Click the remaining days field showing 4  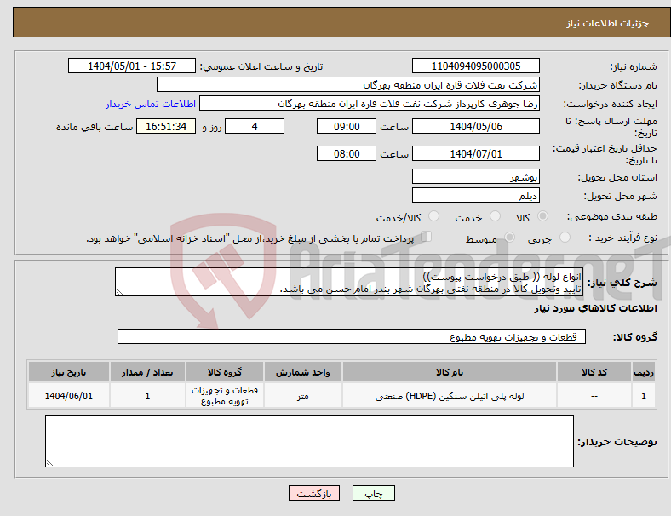point(255,126)
